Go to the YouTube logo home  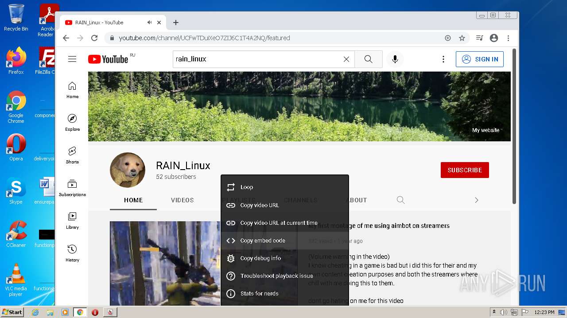pyautogui.click(x=108, y=59)
